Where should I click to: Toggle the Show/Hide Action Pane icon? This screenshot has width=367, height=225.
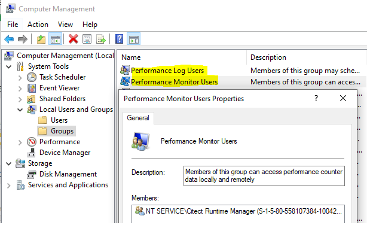(134, 39)
